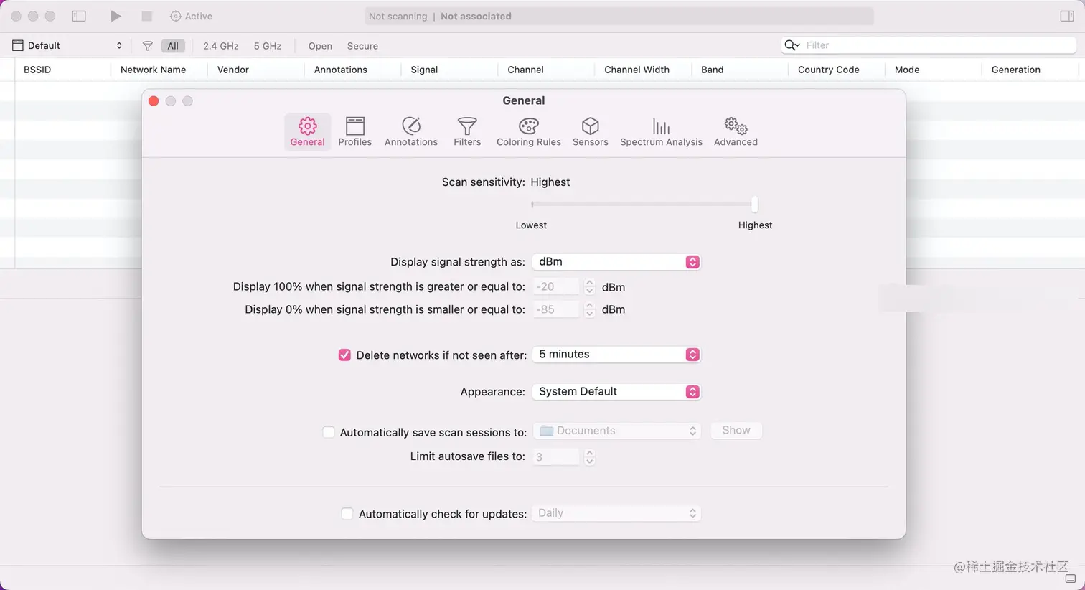Click the small icon at bottom-right corner

click(x=1070, y=579)
